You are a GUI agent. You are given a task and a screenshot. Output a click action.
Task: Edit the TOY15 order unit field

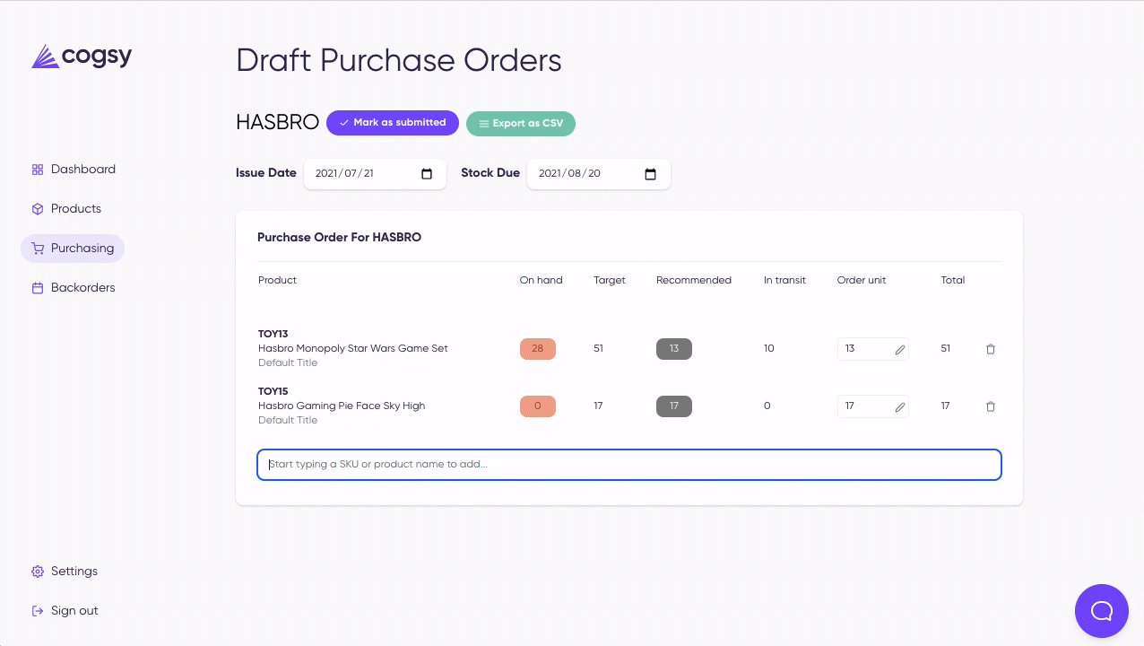[873, 406]
